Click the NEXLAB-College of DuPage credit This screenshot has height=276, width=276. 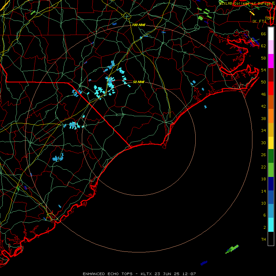[x=247, y=3]
